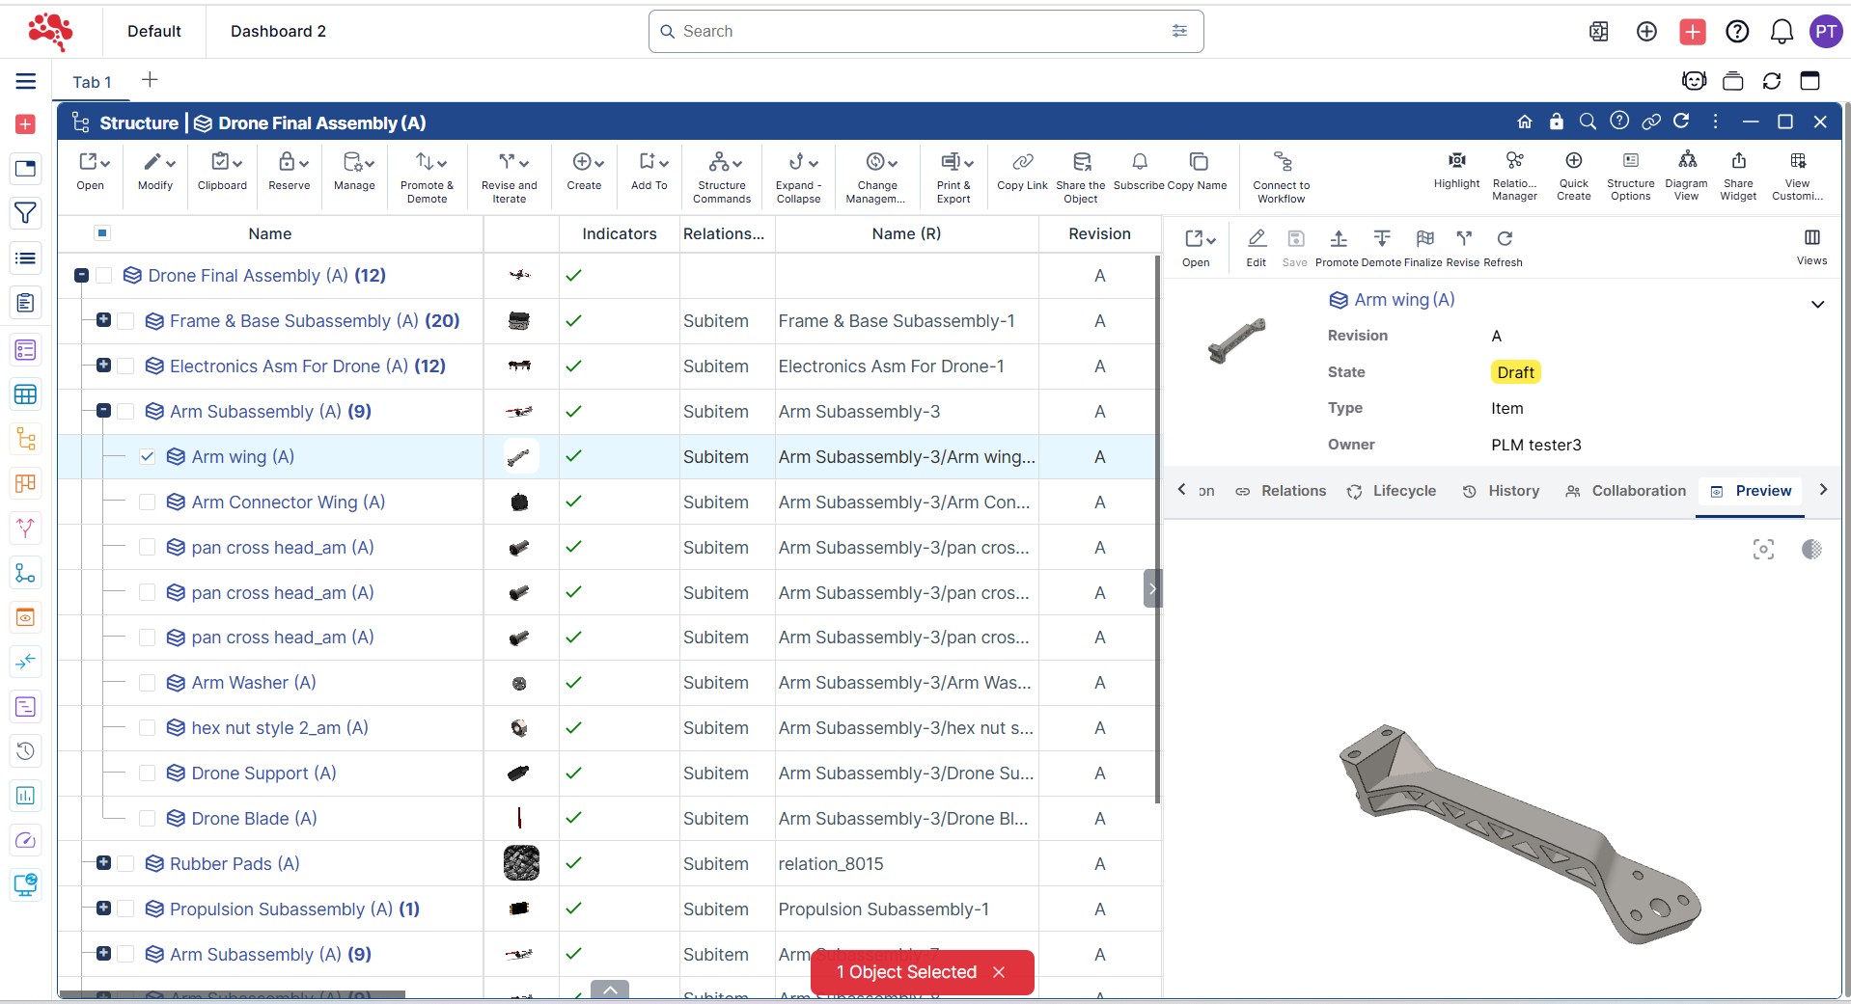Image resolution: width=1851 pixels, height=1004 pixels.
Task: Open the Drone Support (A) link
Action: click(x=263, y=773)
